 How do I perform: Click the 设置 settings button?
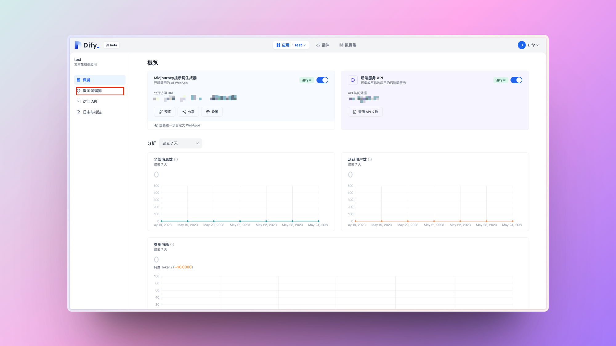(x=212, y=112)
